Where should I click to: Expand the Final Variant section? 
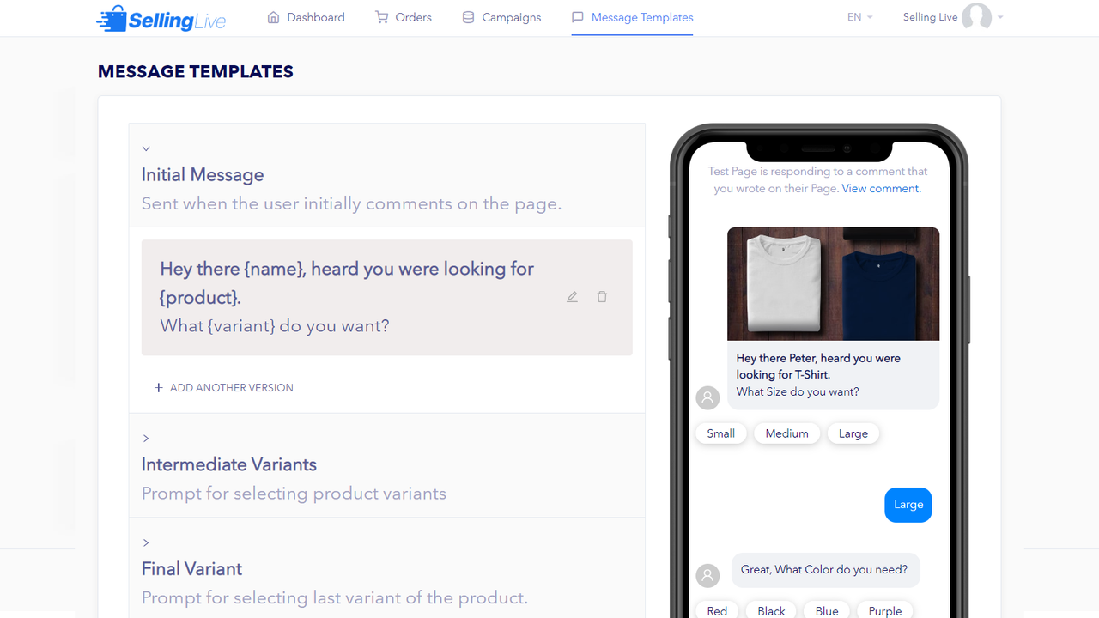146,542
